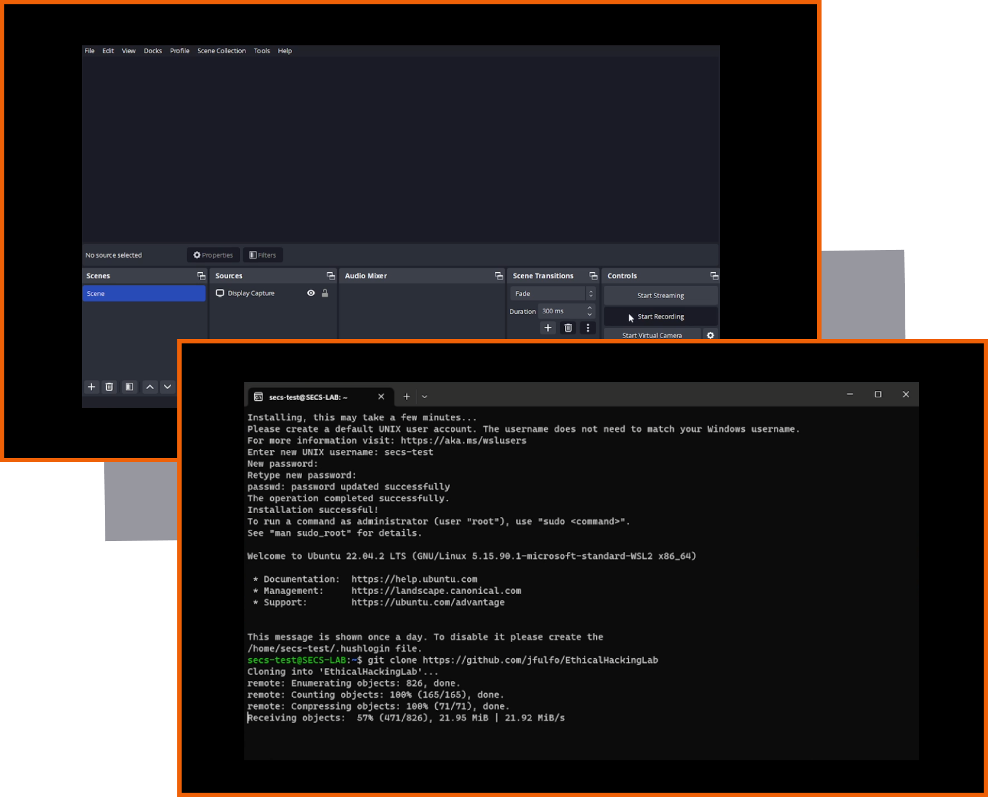The width and height of the screenshot is (988, 797).
Task: Click the 'Installation successful!' line
Action: [x=312, y=510]
